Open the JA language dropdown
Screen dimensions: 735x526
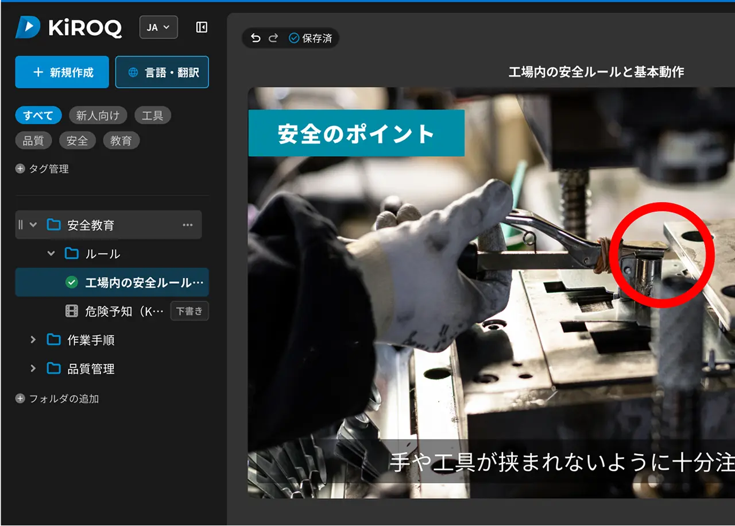158,27
